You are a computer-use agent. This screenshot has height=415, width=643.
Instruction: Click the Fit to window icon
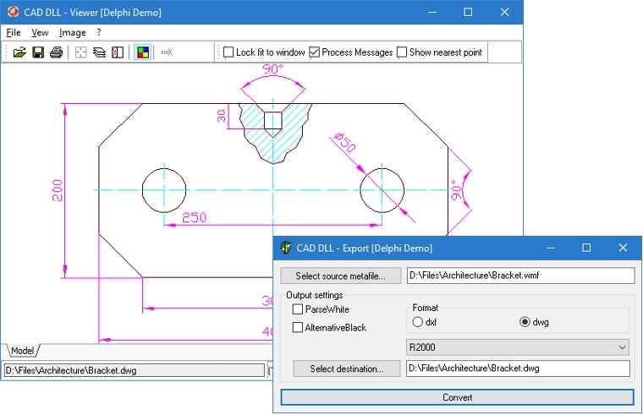coord(82,52)
